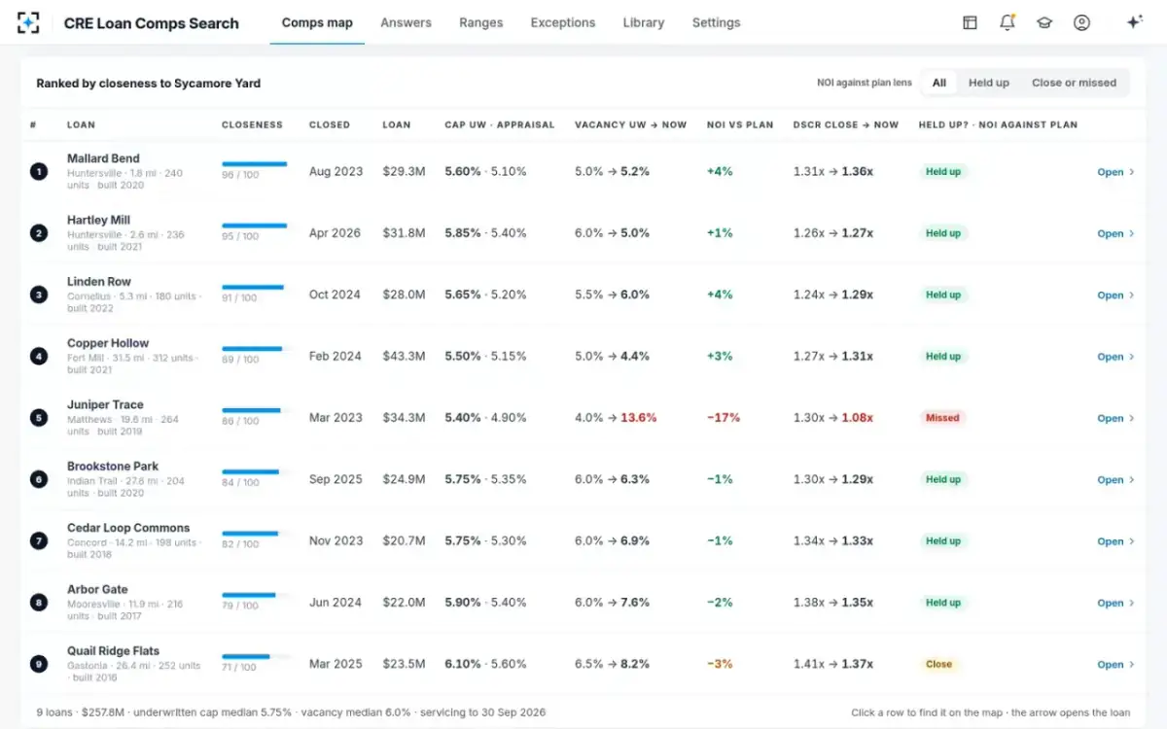Click rank badge 6 for Brookstone Park
Viewport: 1167px width, 729px height.
click(39, 479)
